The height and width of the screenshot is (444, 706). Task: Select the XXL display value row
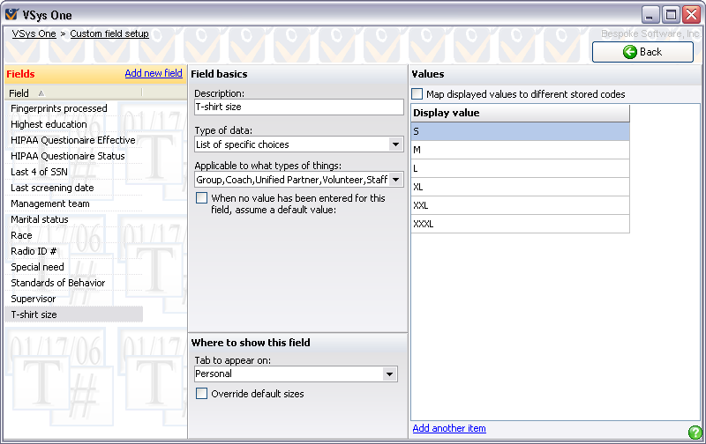(520, 205)
